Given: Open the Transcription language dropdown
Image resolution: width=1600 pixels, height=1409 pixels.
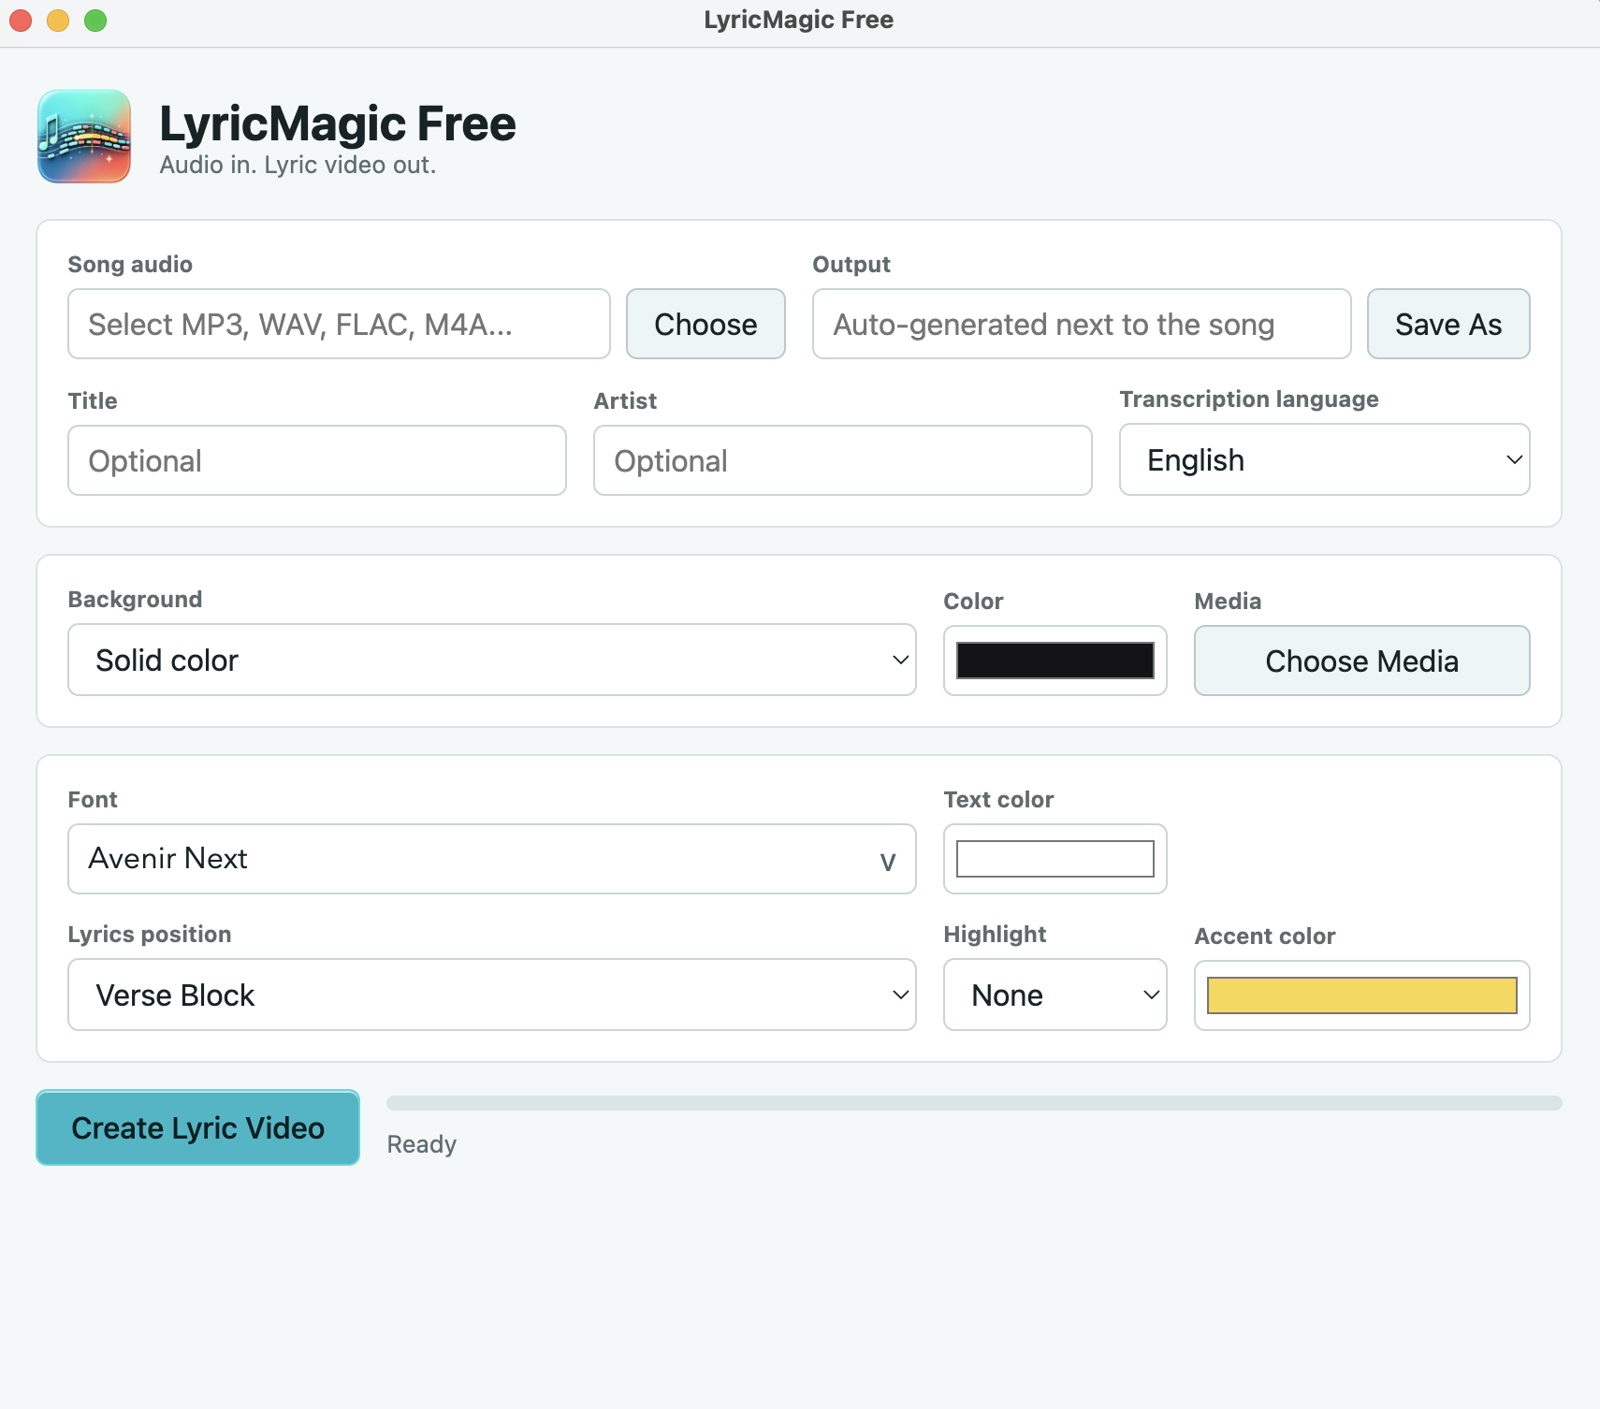Looking at the screenshot, I should pos(1325,459).
